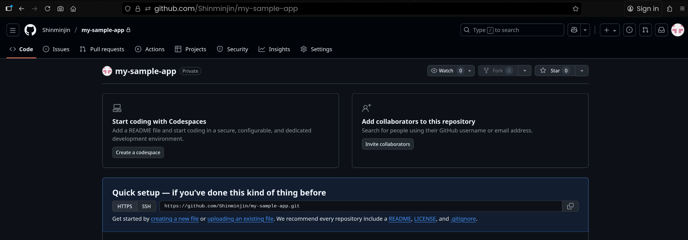Select the Code tab
Screen dimensions: 688x240
pos(21,49)
